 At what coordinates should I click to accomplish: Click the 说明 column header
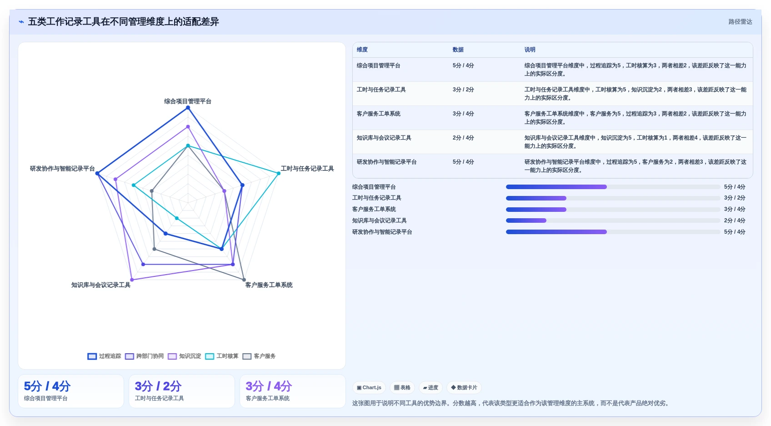pyautogui.click(x=530, y=50)
